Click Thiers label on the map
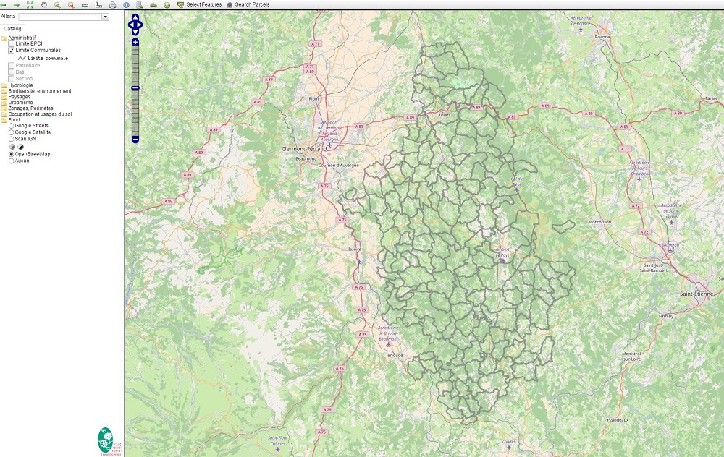Viewport: 724px width, 457px height. [x=445, y=115]
